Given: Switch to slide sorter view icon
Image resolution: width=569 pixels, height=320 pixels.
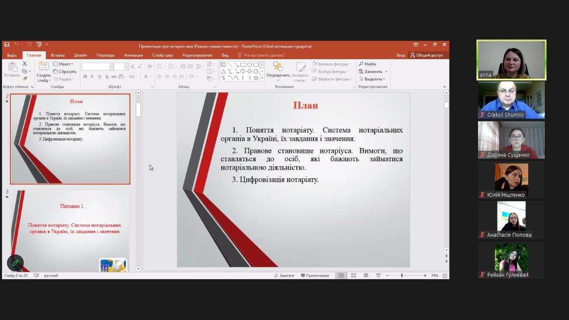Looking at the screenshot, I should coord(353,275).
